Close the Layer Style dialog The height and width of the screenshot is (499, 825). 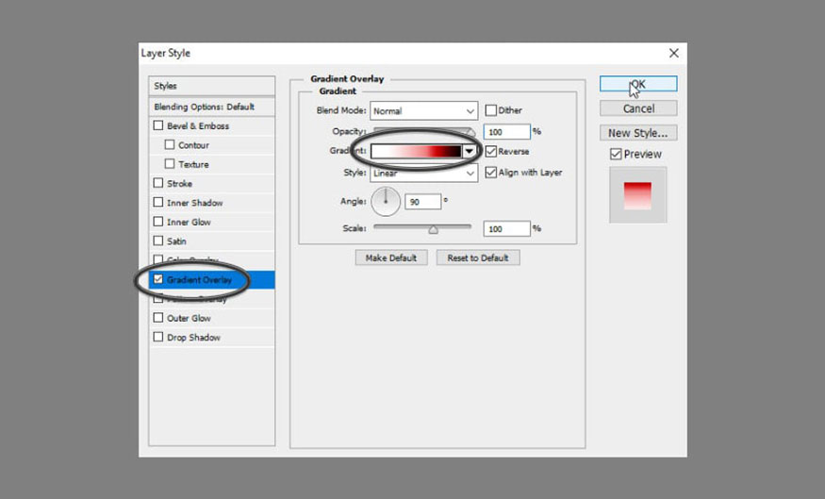click(x=673, y=53)
